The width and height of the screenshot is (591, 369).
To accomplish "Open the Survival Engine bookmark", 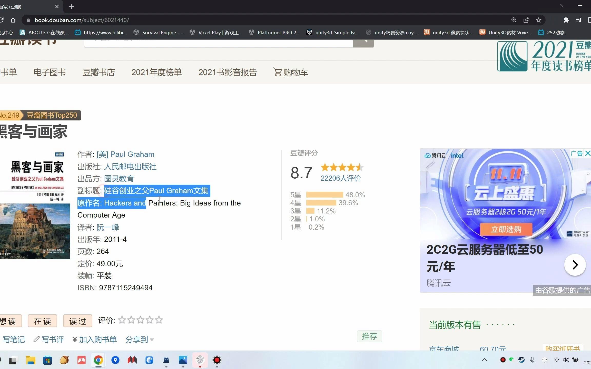I will coord(158,33).
